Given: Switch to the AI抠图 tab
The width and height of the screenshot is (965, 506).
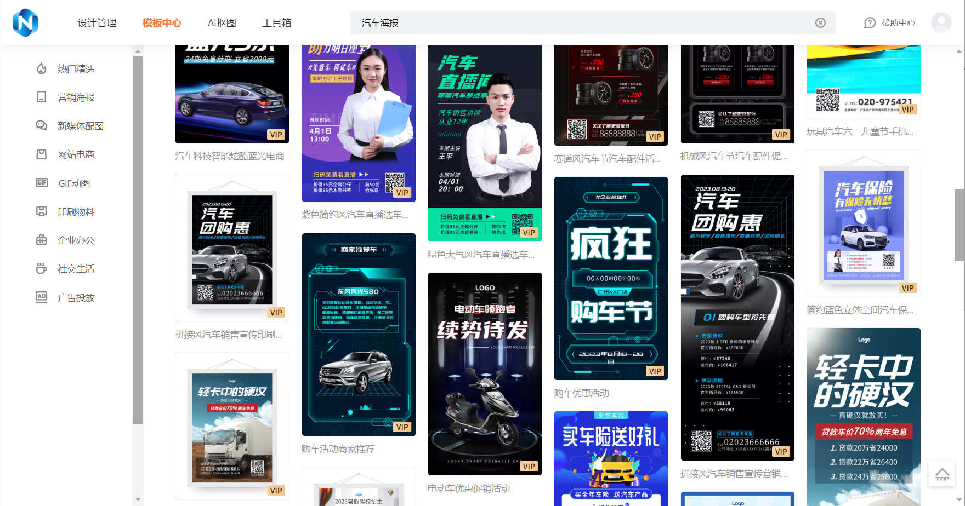Looking at the screenshot, I should tap(222, 23).
